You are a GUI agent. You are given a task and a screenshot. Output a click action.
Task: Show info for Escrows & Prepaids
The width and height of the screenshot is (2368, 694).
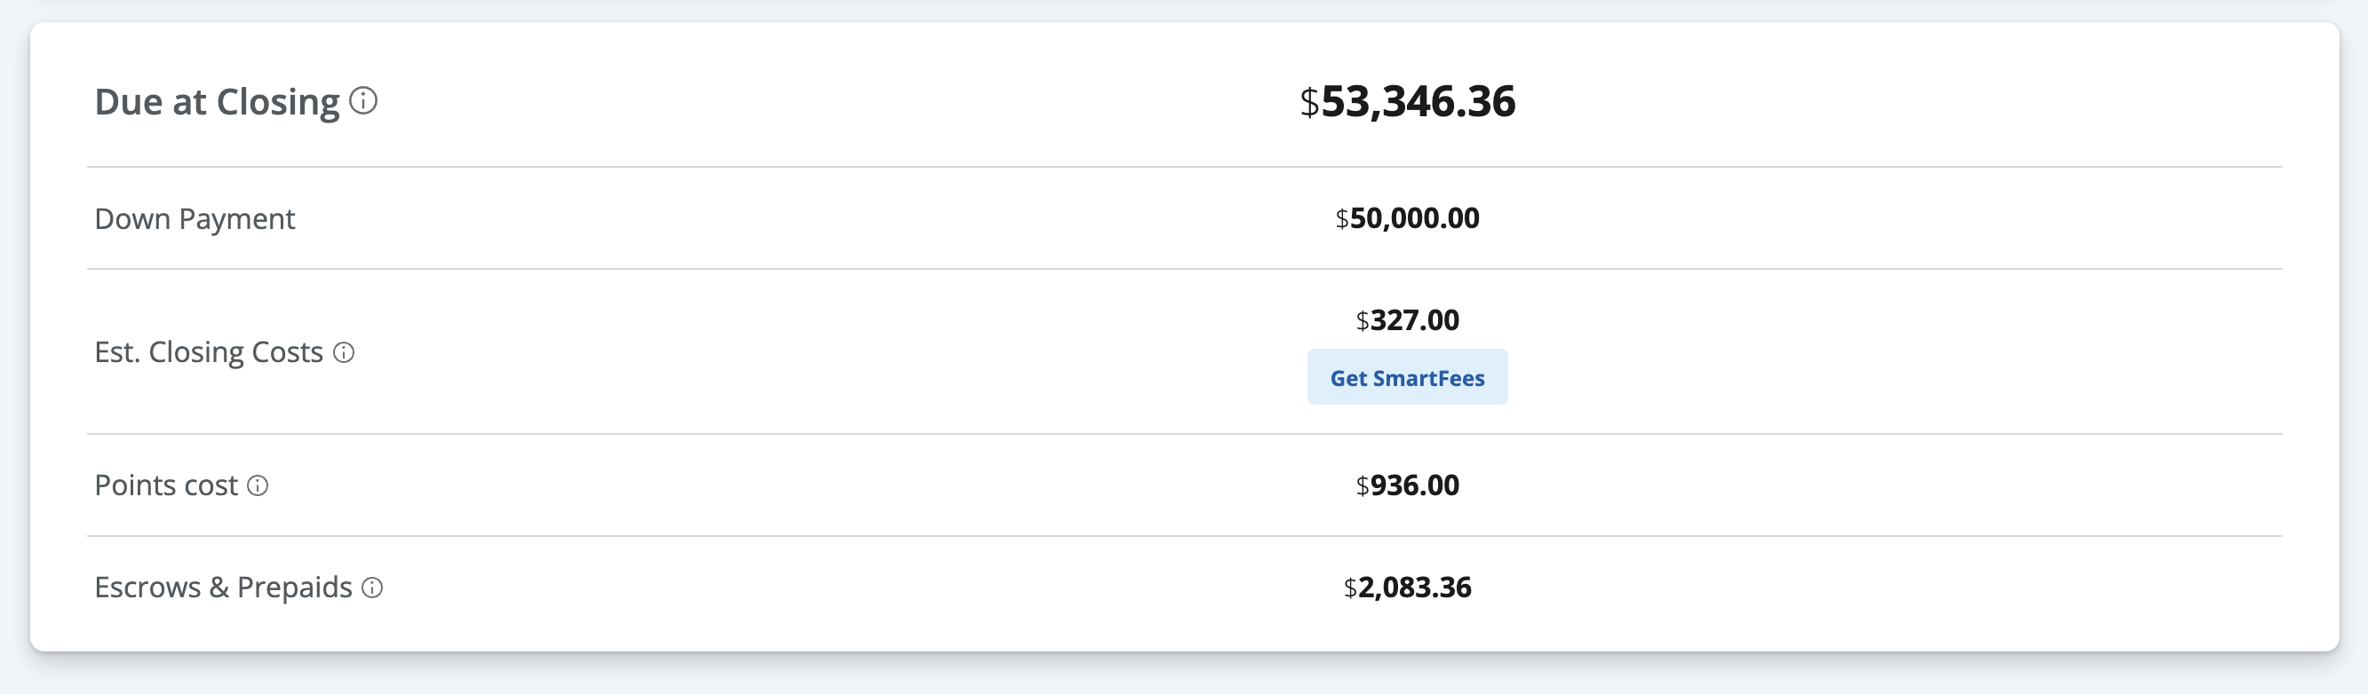(x=372, y=588)
